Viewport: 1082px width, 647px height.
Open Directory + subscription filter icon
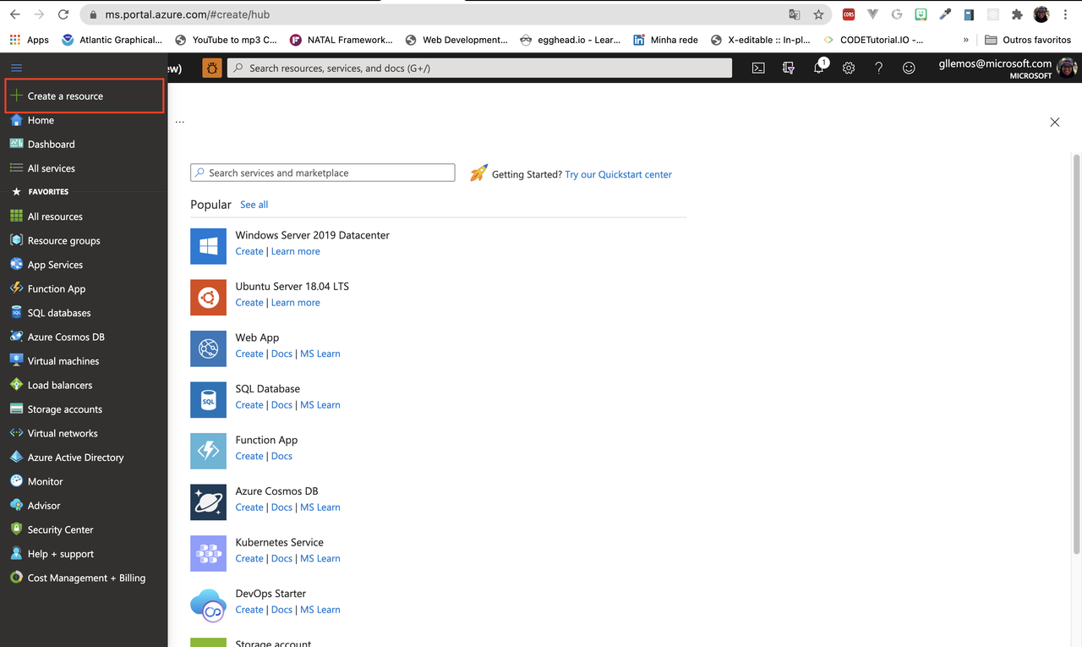tap(789, 68)
